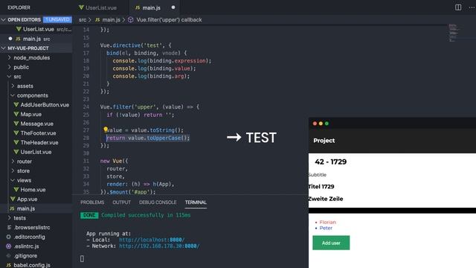The height and width of the screenshot is (268, 476).
Task: Click the JS icon next to babel.config.js
Action: point(9,265)
